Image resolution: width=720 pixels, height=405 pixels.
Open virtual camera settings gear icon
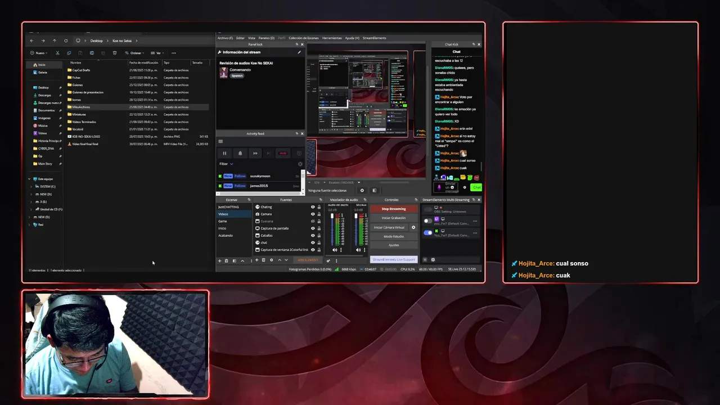tap(413, 227)
